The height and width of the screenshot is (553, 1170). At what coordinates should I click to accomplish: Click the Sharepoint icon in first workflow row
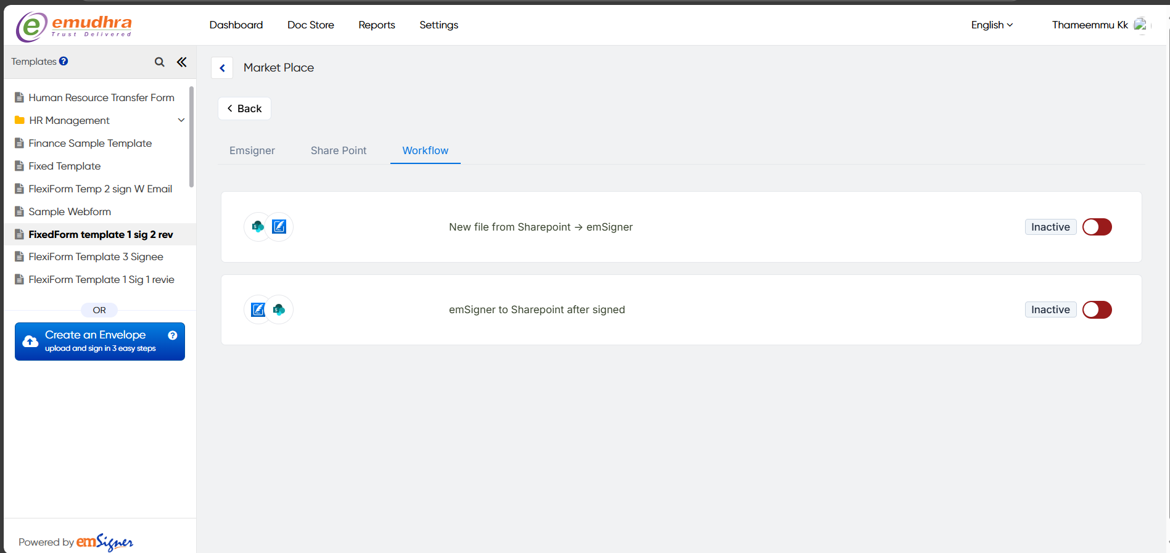click(258, 227)
